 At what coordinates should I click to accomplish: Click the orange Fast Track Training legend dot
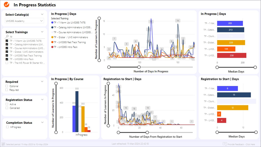coord(52,42)
